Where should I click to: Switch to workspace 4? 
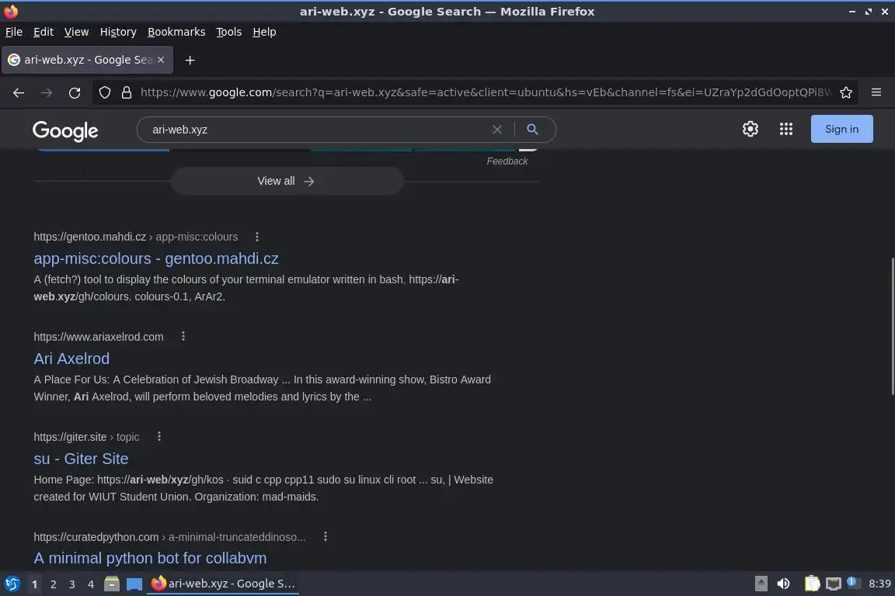click(91, 584)
